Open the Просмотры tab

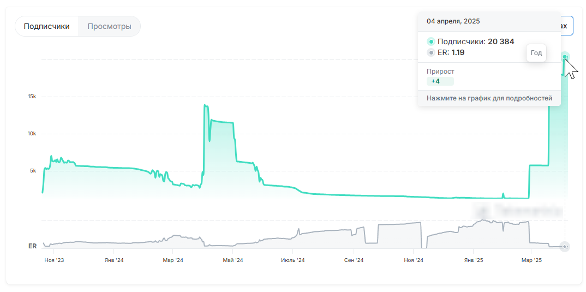click(109, 26)
